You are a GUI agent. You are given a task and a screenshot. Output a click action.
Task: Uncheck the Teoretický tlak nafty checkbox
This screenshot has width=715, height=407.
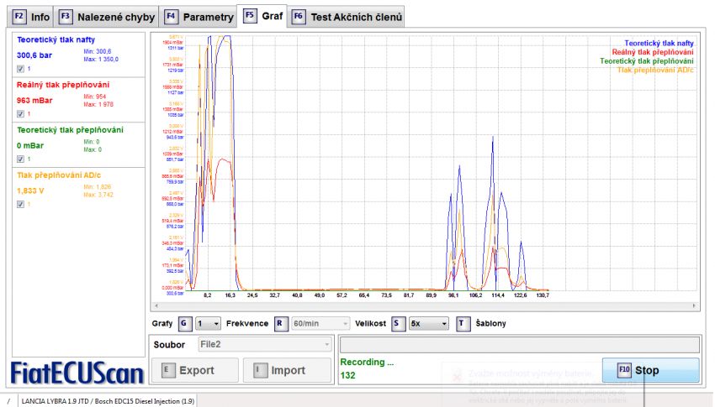(20, 69)
